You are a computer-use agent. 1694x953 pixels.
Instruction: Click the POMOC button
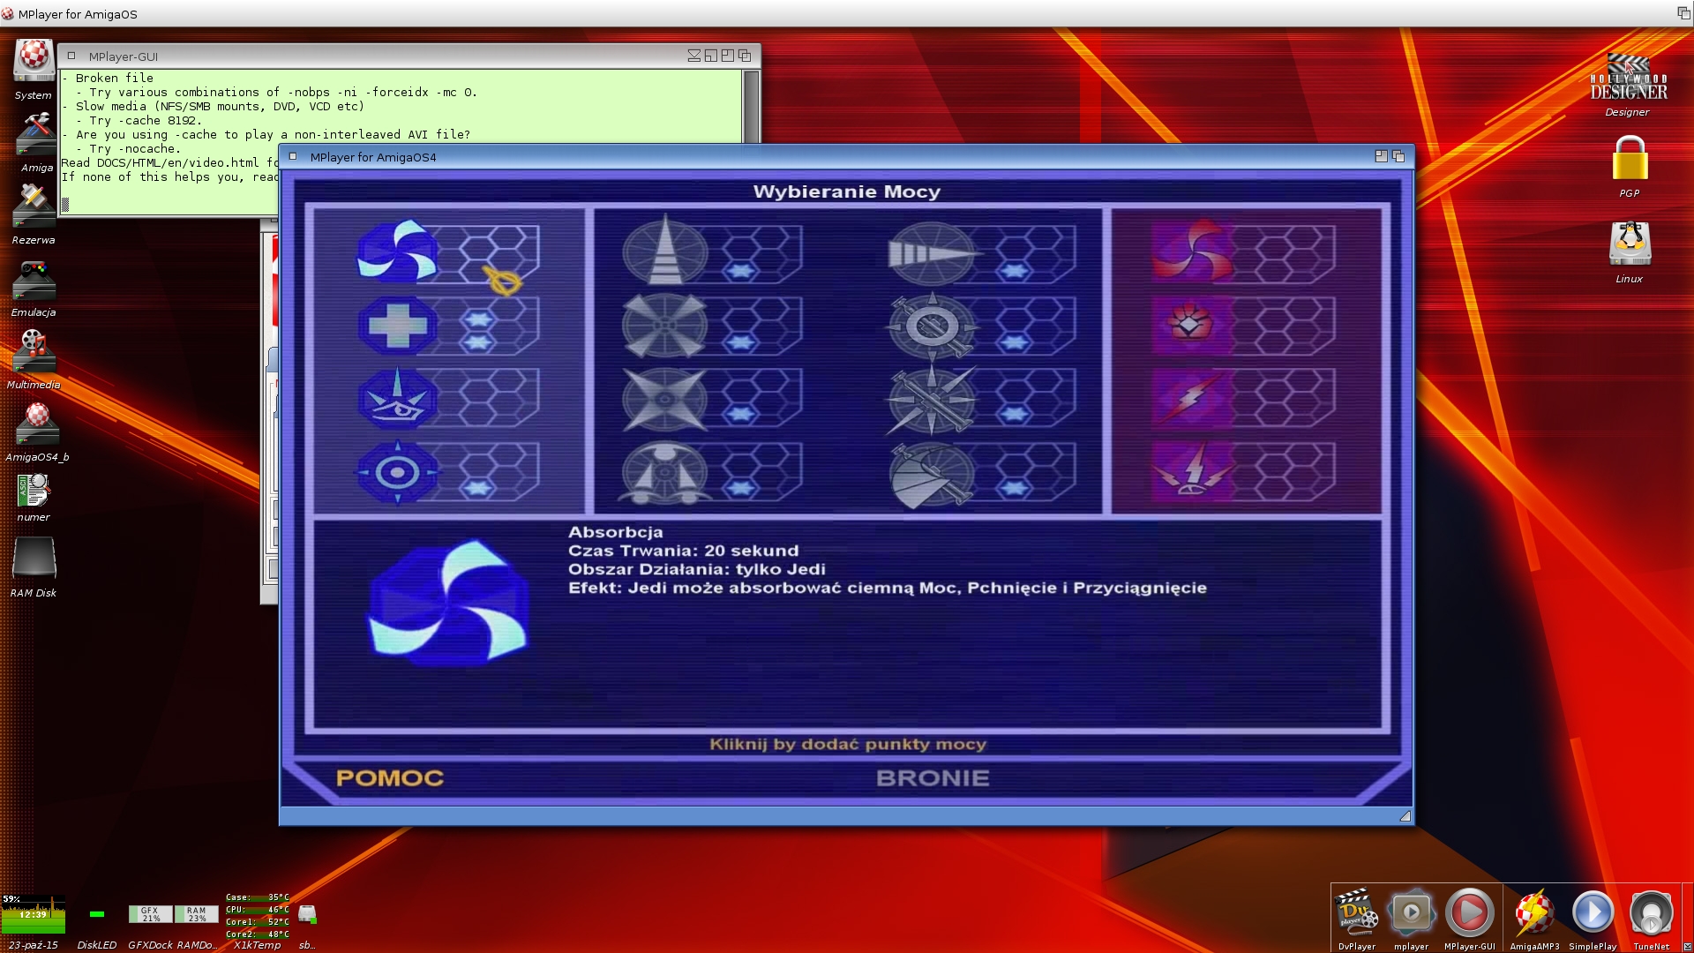click(389, 778)
